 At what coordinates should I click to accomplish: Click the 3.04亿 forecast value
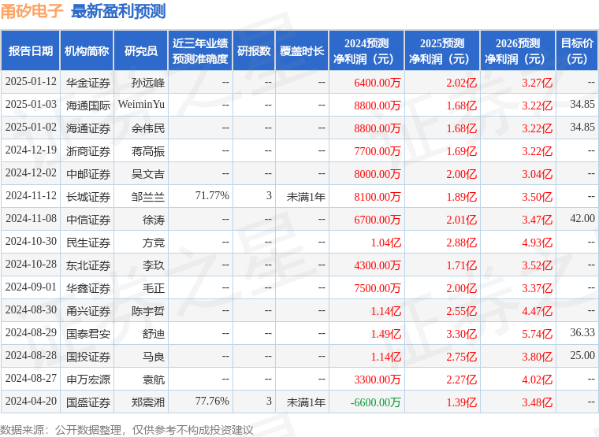pos(537,174)
